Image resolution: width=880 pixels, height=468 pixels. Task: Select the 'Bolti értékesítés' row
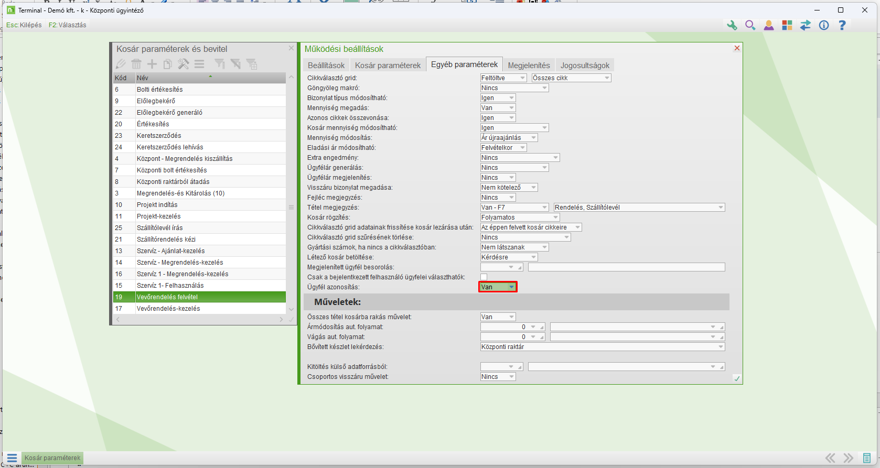click(x=199, y=90)
